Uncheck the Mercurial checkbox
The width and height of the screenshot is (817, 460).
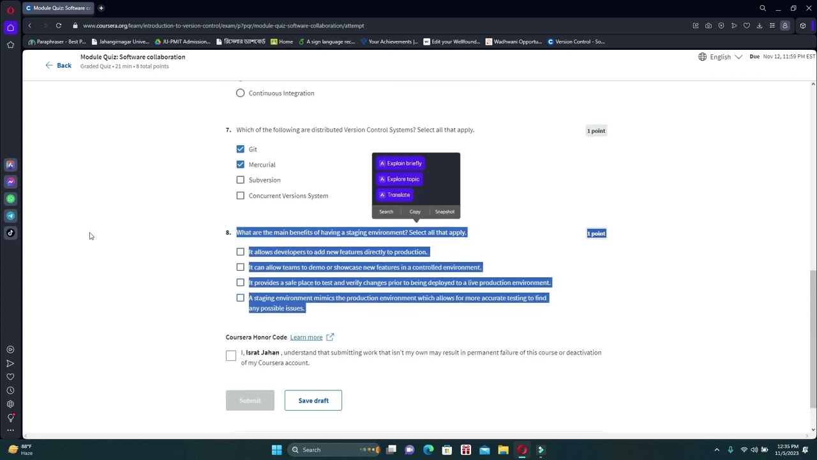[x=240, y=164]
